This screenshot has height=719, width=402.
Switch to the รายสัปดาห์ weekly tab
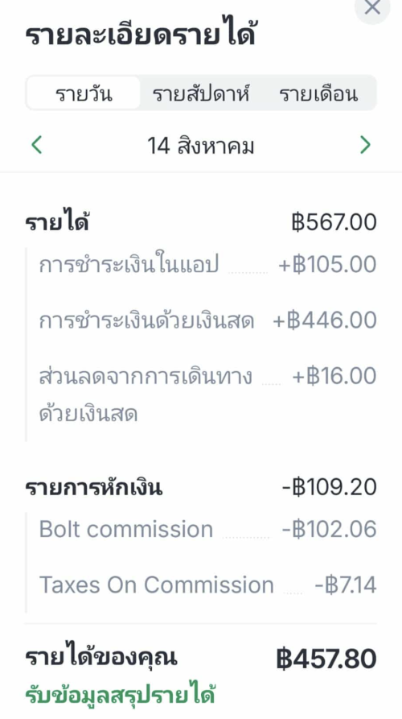click(203, 93)
